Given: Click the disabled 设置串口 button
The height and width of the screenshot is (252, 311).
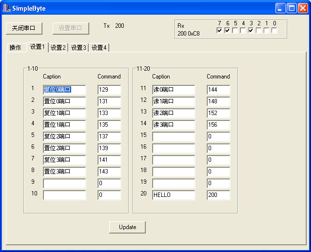Looking at the screenshot, I should click(x=71, y=28).
